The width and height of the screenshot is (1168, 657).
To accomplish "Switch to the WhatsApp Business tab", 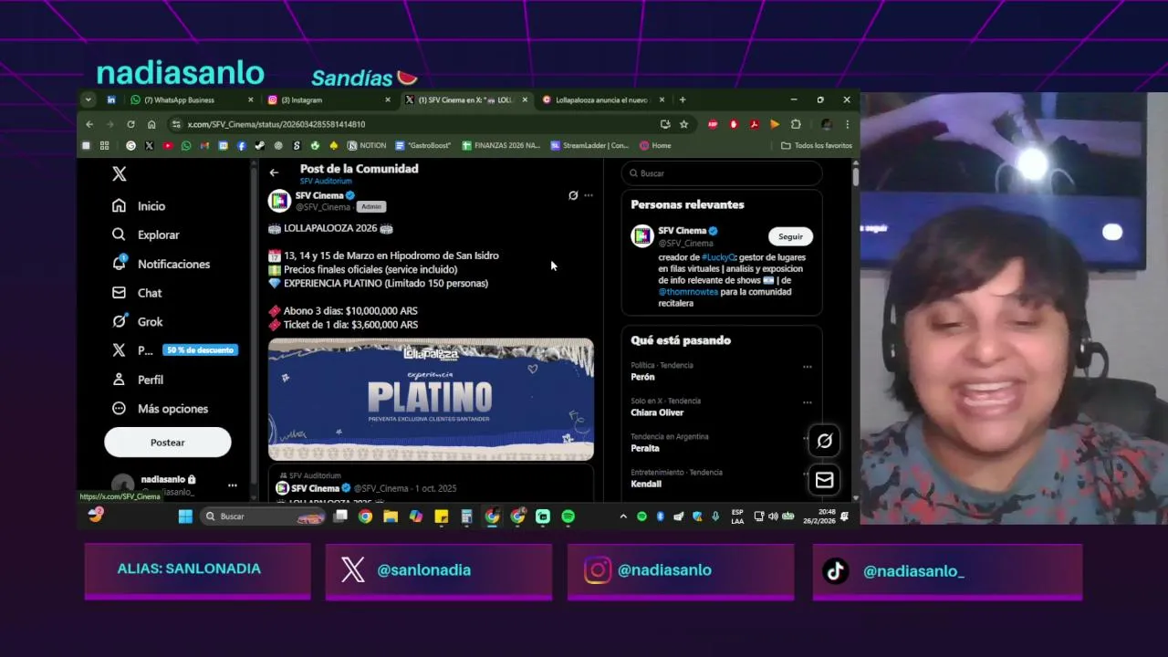I will click(x=192, y=99).
